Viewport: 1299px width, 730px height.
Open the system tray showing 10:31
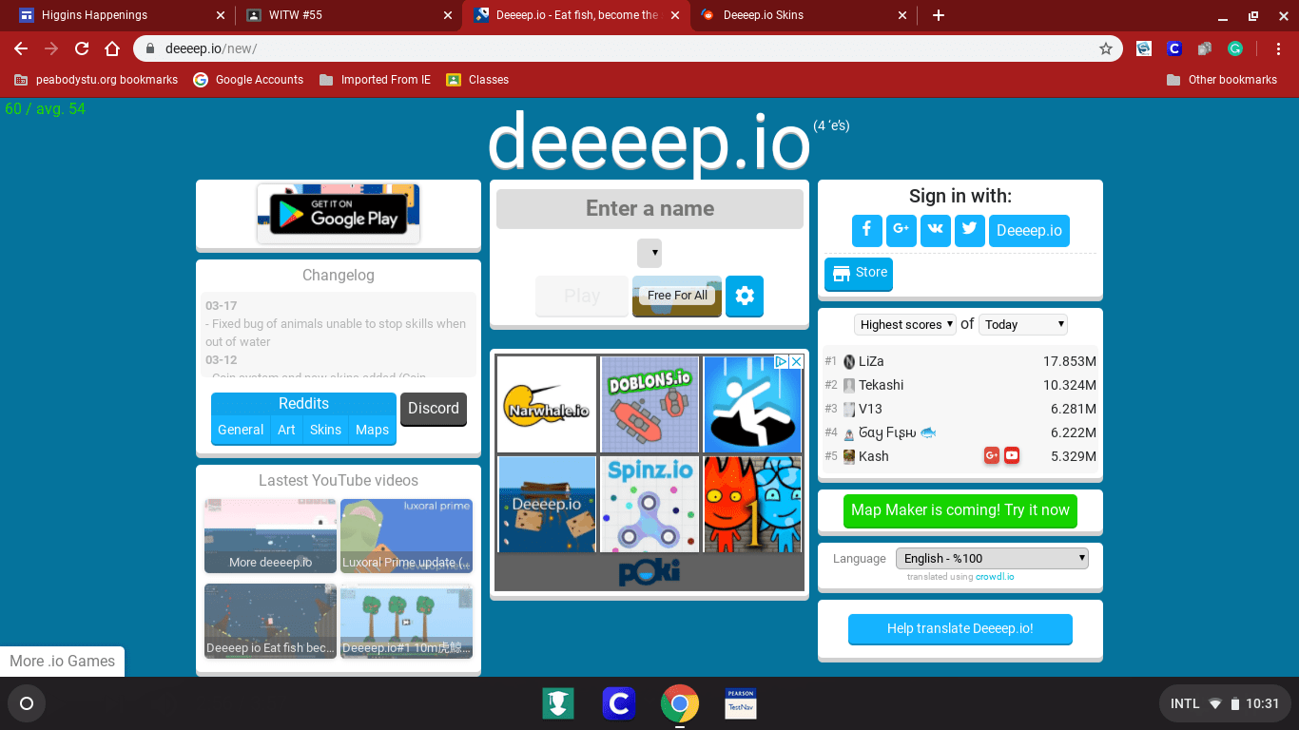point(1225,703)
